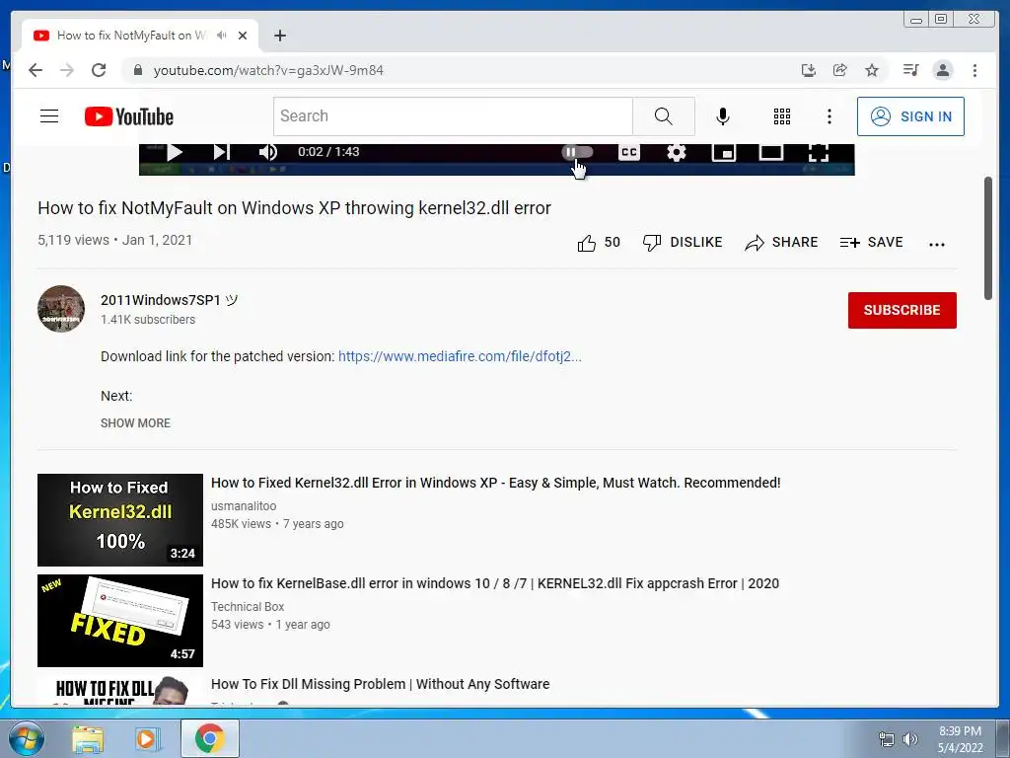This screenshot has height=758, width=1010.
Task: Click the page vertical scrollbar
Action: (988, 237)
